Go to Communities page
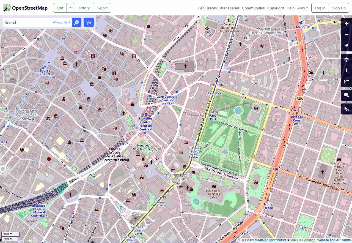This screenshot has height=243, width=352. coord(253,8)
